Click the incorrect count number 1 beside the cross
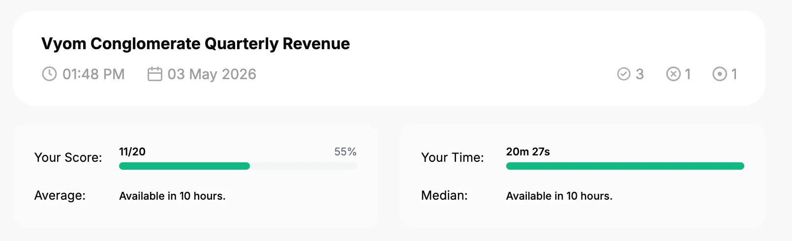 click(688, 74)
